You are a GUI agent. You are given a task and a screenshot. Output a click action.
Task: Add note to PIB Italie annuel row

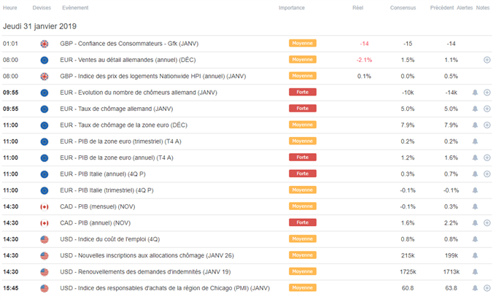tap(487, 174)
